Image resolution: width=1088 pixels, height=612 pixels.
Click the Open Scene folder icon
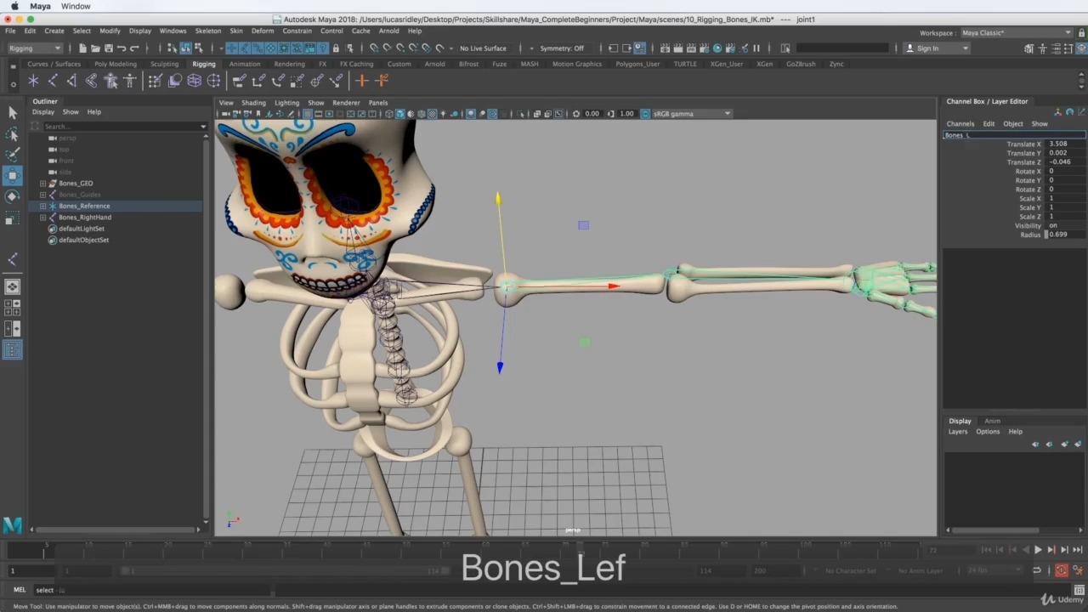coord(95,48)
